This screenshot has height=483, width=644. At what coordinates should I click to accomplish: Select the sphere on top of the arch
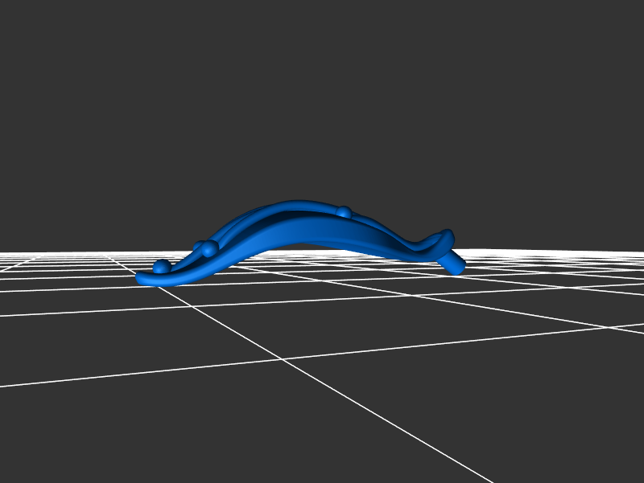click(344, 212)
